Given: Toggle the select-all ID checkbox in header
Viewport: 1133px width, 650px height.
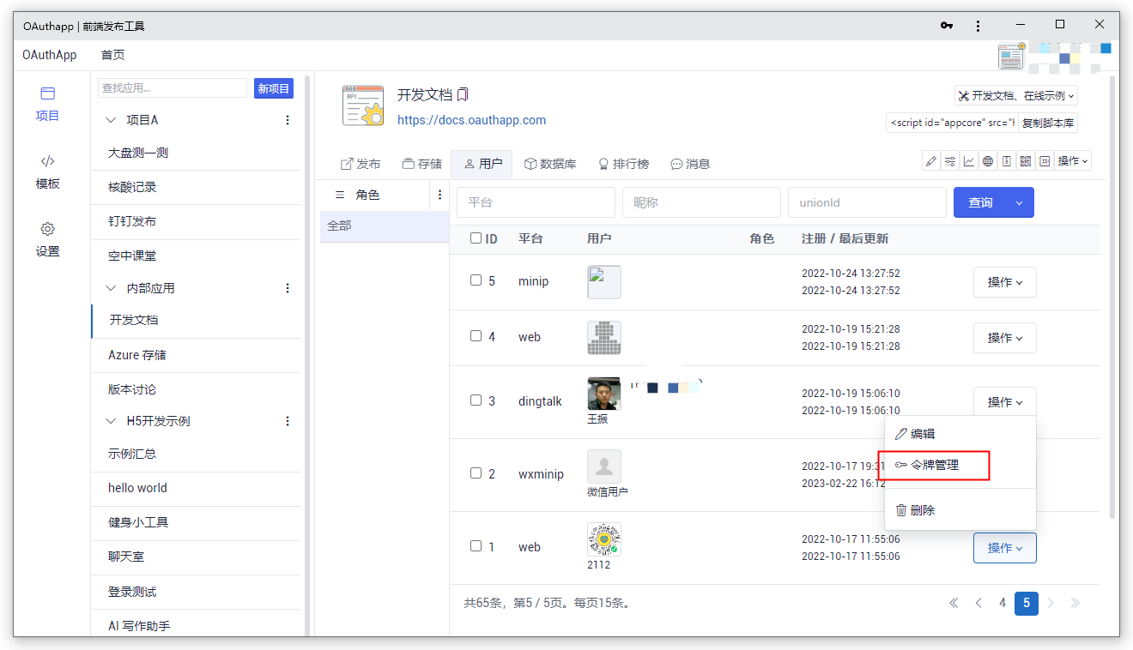Looking at the screenshot, I should [x=476, y=238].
